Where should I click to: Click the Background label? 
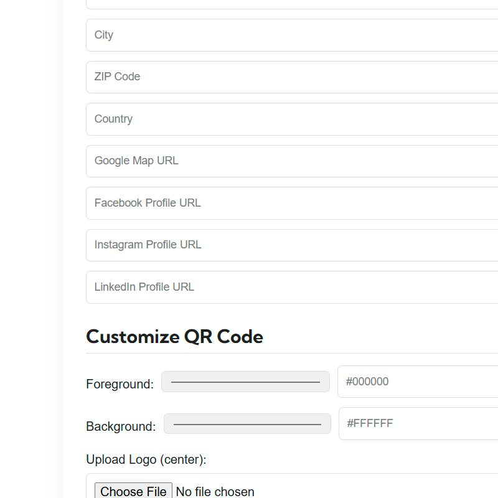pyautogui.click(x=121, y=427)
